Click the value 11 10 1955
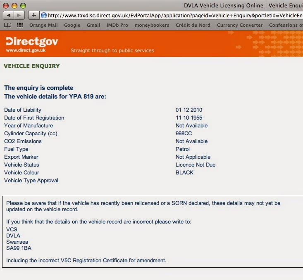The image size is (303, 280). coord(189,118)
